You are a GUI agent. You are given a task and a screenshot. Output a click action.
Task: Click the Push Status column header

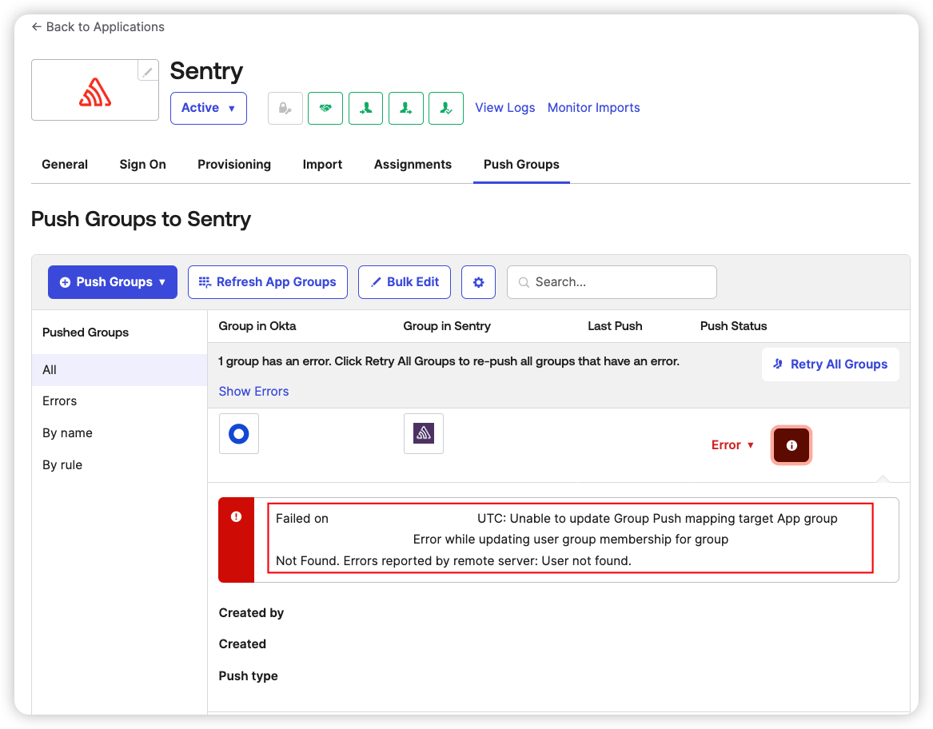coord(733,326)
